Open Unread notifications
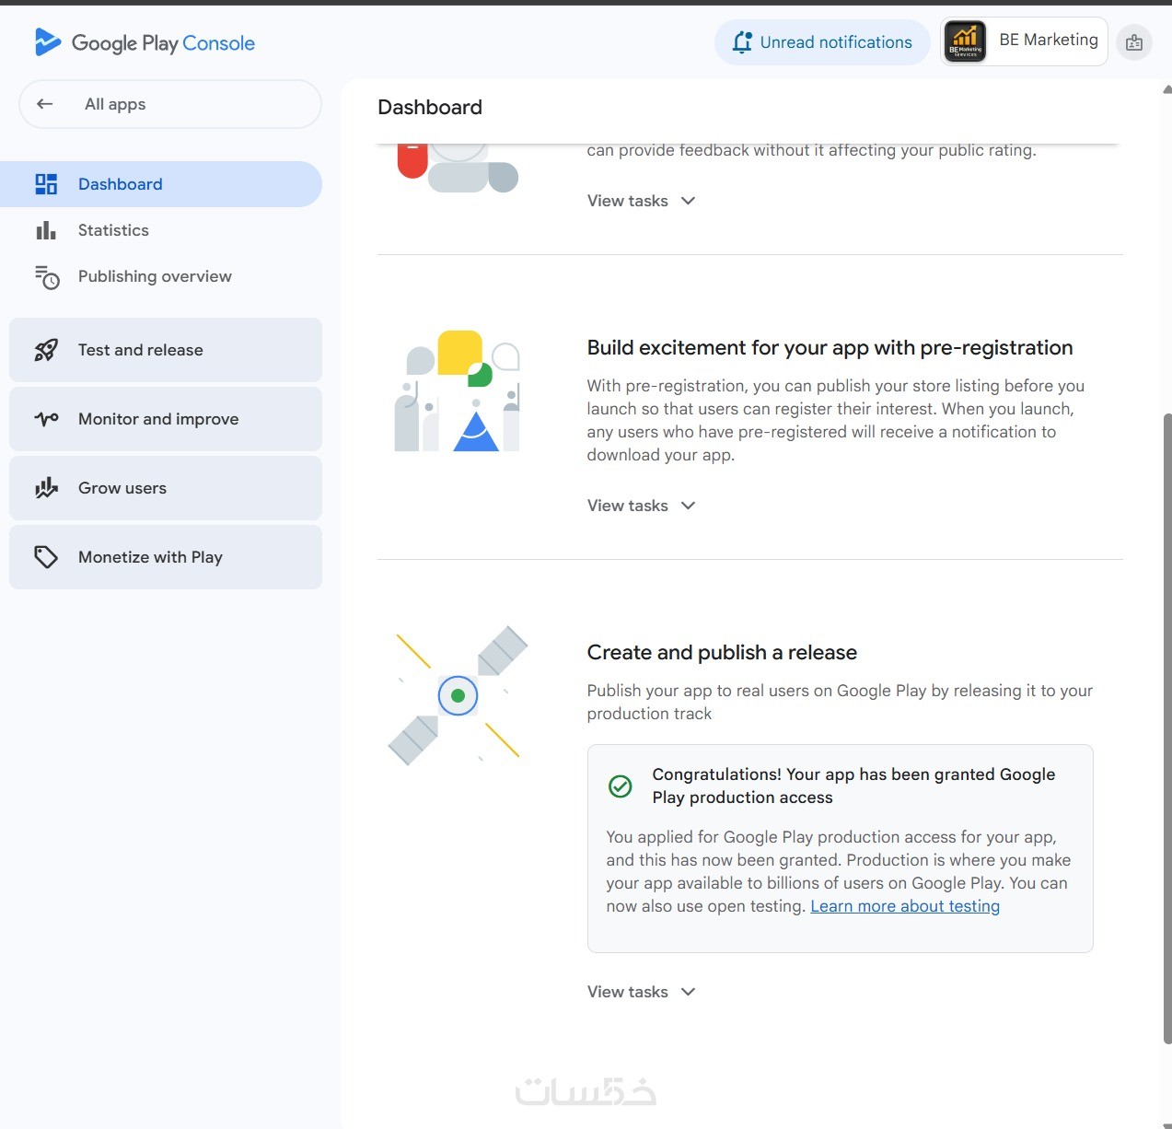Viewport: 1172px width, 1129px height. [x=822, y=42]
